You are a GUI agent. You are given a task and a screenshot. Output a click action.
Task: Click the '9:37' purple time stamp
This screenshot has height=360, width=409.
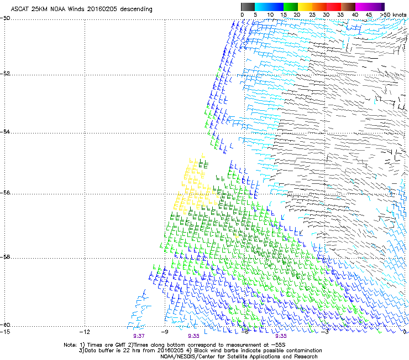point(139,336)
